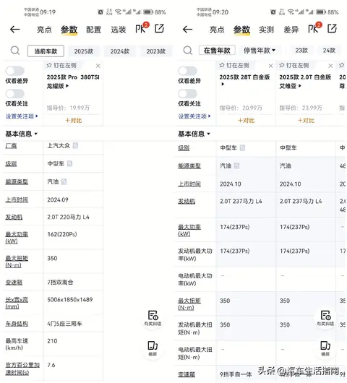Select 参数 tab on right screen

pos(241,30)
